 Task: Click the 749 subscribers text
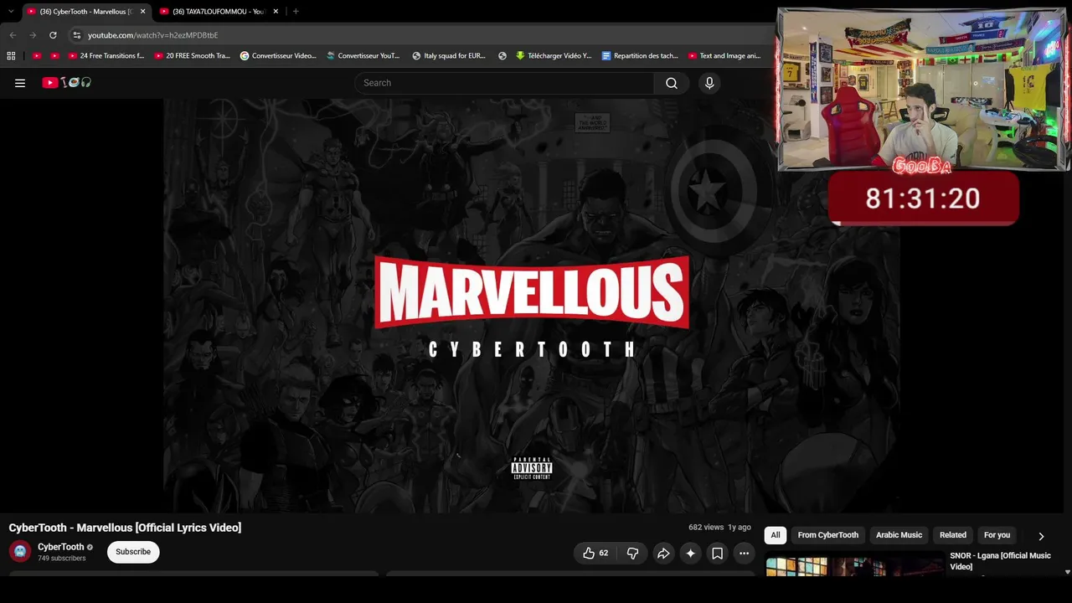coord(62,559)
